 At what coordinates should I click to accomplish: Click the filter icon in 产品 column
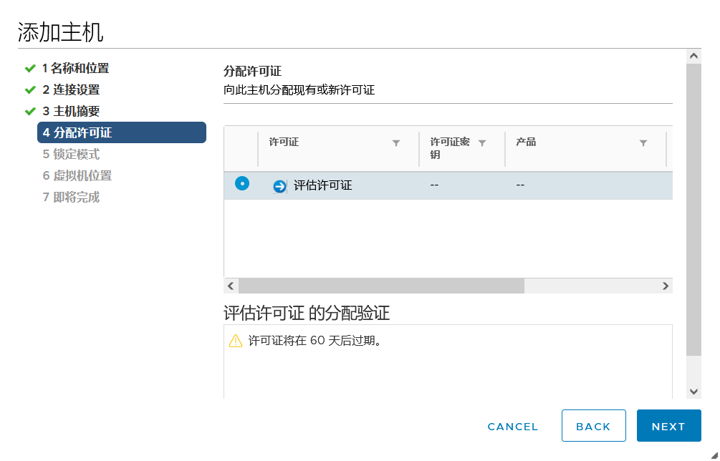tap(643, 143)
